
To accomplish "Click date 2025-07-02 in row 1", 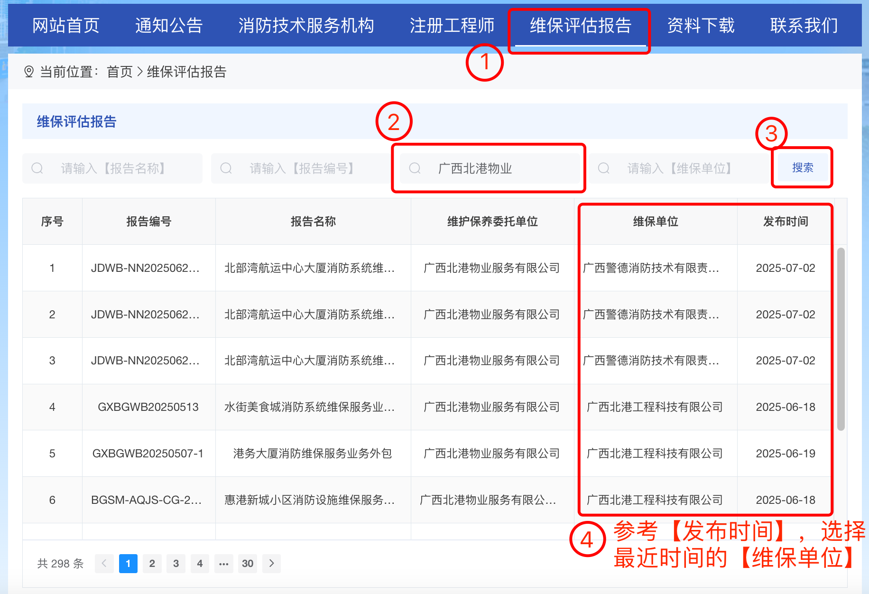I will tap(786, 268).
